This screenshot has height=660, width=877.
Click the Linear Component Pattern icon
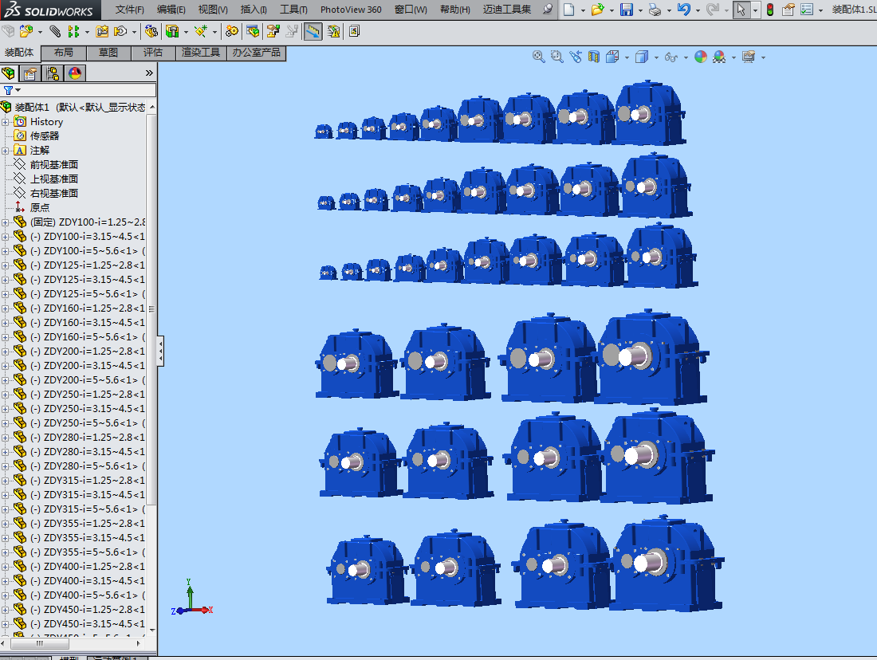point(73,31)
